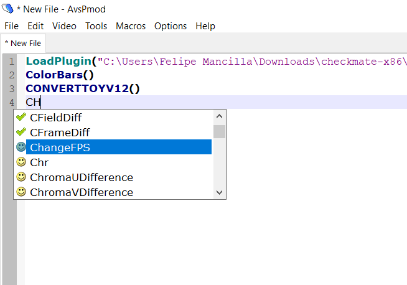407x285 pixels.
Task: Click the smiley icon beside ChromaVDifference
Action: click(x=21, y=192)
